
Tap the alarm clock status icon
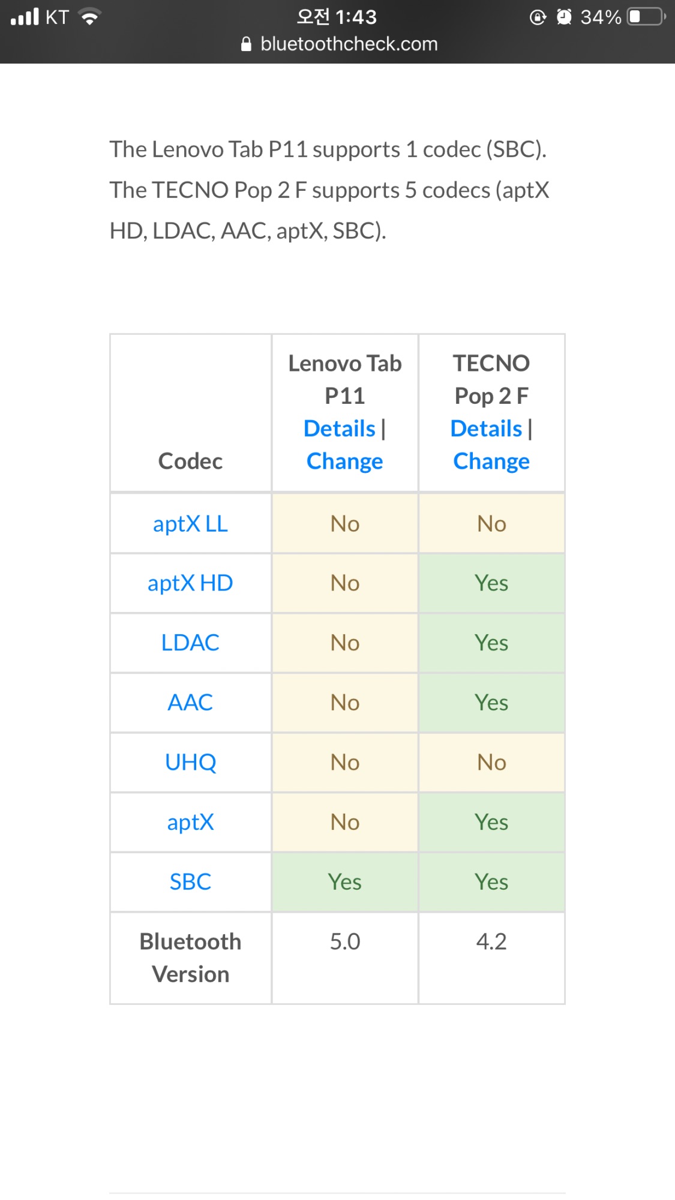564,17
